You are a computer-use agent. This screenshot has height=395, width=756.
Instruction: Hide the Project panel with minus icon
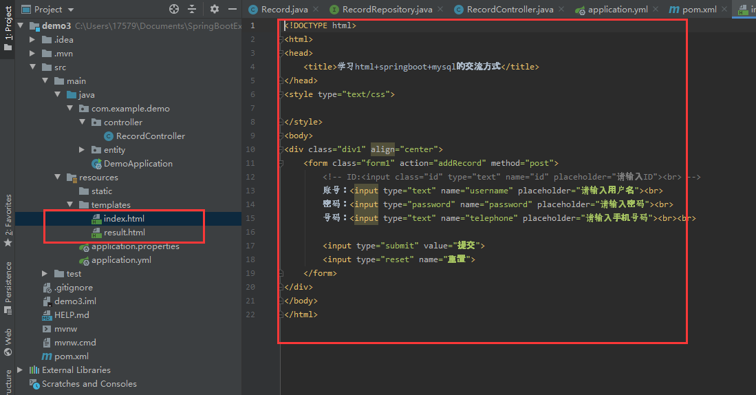point(233,9)
